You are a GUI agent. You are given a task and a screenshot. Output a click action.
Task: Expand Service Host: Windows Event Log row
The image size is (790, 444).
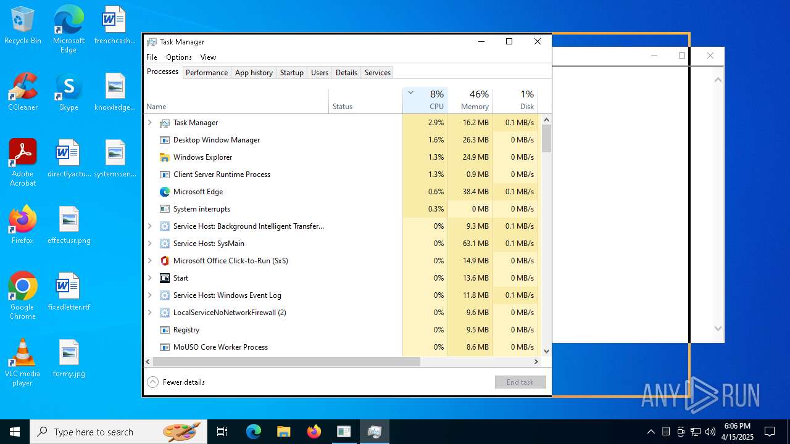coord(149,295)
